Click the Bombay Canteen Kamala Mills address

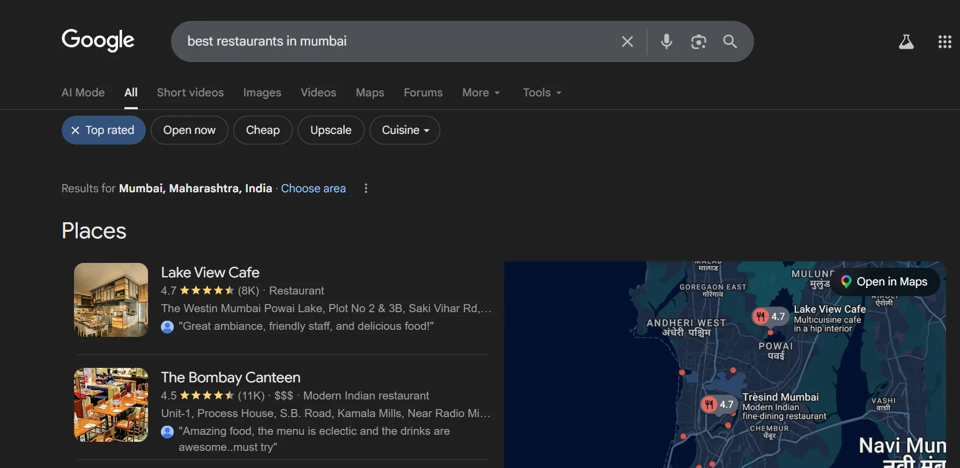(x=326, y=413)
